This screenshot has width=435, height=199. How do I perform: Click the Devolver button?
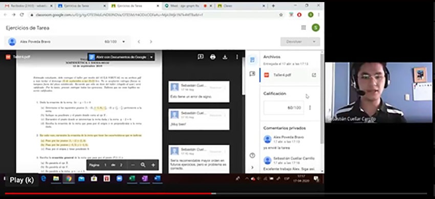[x=294, y=41]
